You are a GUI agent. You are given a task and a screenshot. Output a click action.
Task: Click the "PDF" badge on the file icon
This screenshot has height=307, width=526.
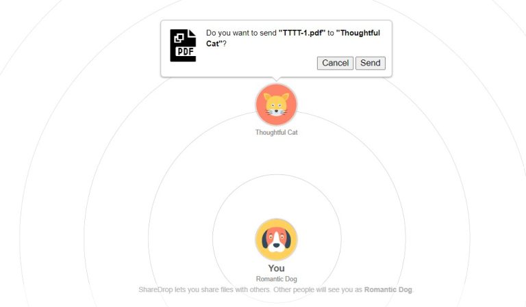(x=185, y=51)
